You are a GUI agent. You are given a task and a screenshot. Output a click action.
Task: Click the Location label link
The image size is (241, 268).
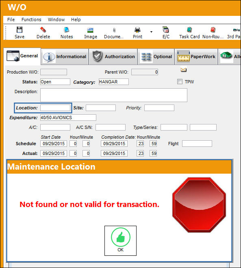click(x=27, y=108)
